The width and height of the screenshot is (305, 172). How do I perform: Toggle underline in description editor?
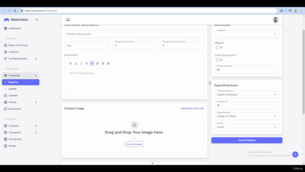point(76,64)
